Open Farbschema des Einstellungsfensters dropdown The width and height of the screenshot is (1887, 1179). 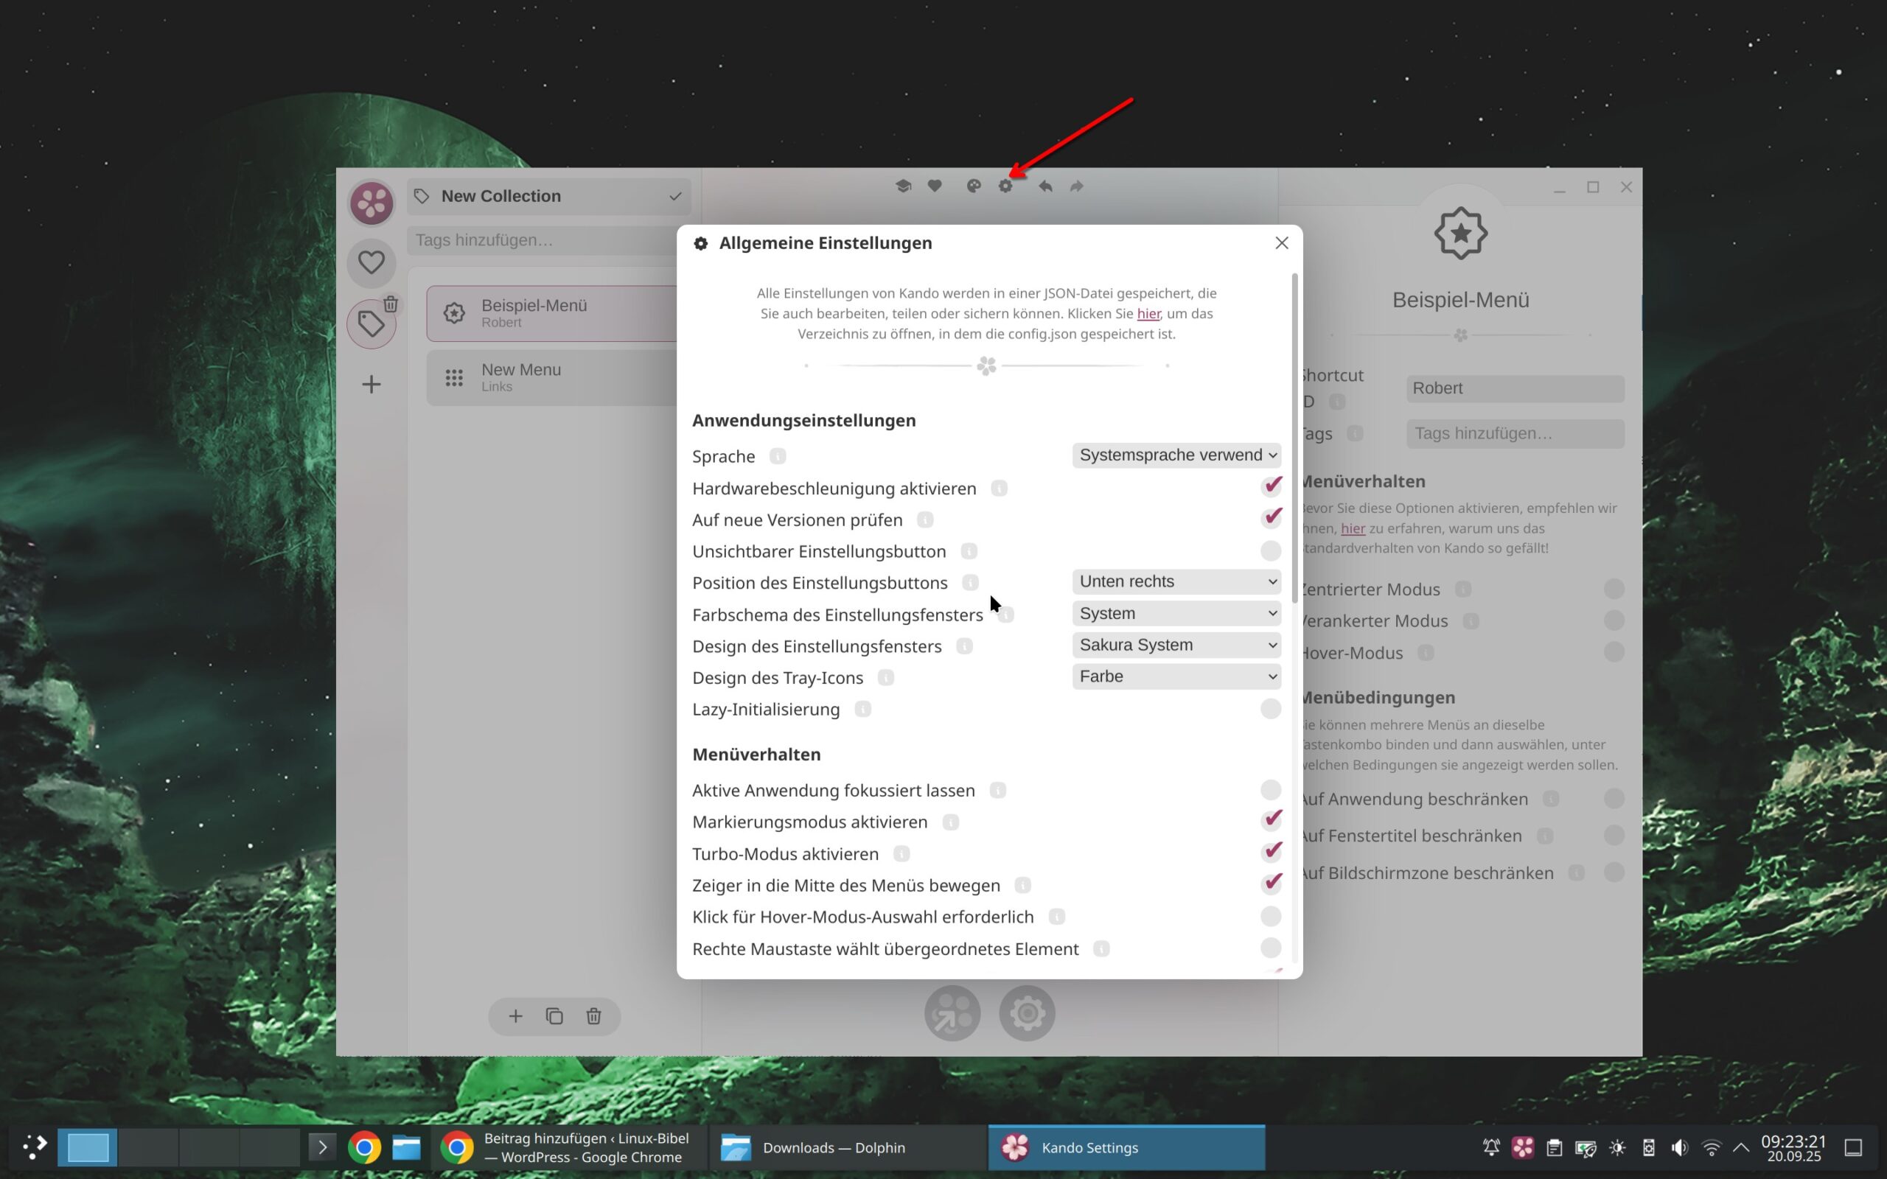coord(1176,614)
